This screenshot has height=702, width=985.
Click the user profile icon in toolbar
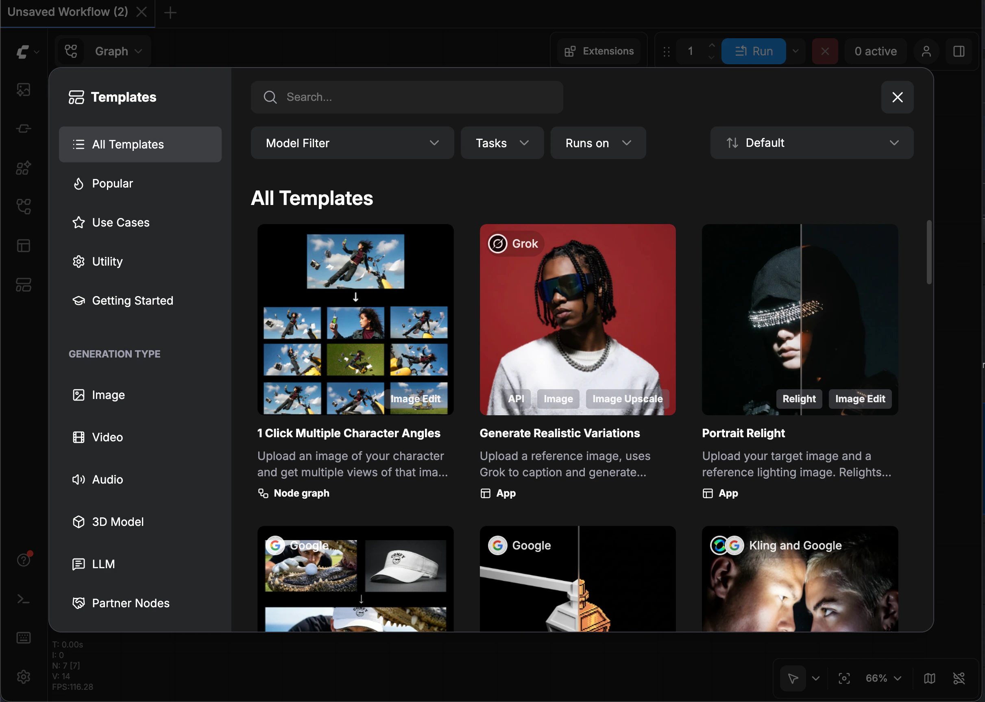click(x=926, y=51)
